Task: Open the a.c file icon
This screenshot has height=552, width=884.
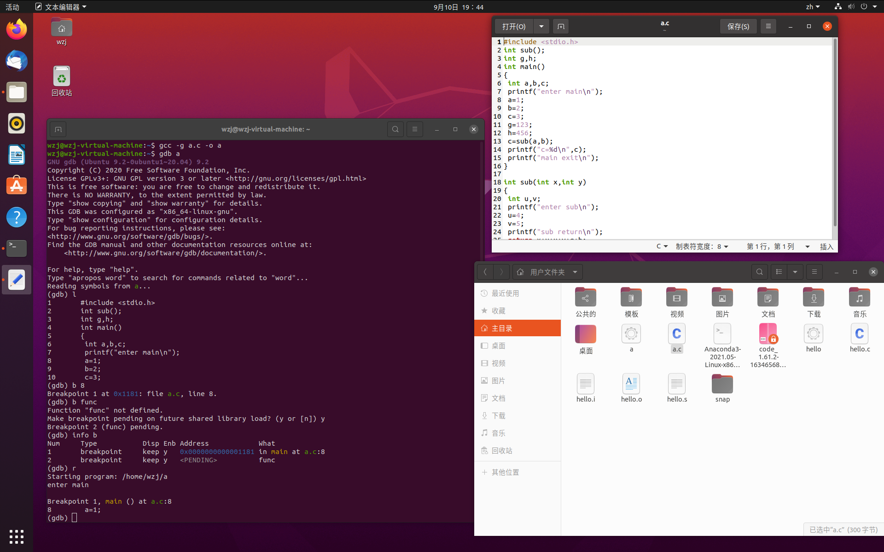Action: (676, 334)
